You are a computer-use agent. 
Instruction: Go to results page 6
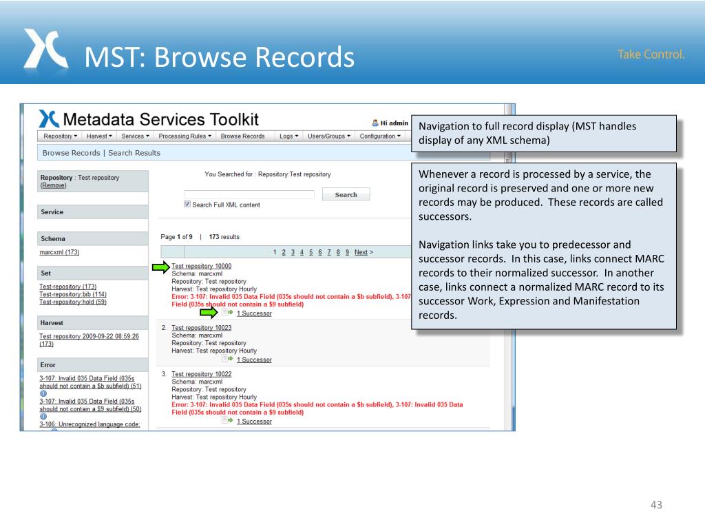point(320,252)
